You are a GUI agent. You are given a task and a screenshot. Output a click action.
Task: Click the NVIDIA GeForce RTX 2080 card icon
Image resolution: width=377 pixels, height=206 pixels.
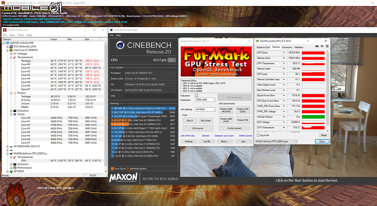11,153
